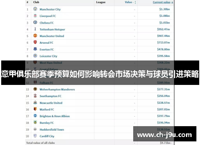Click the Southampton FC club crest

tap(35, 96)
